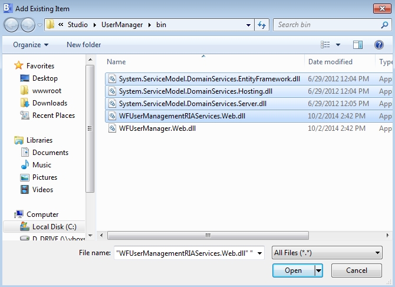Select System.ServiceModel.DomainServices.EntityFramework.dll file

tap(209, 79)
